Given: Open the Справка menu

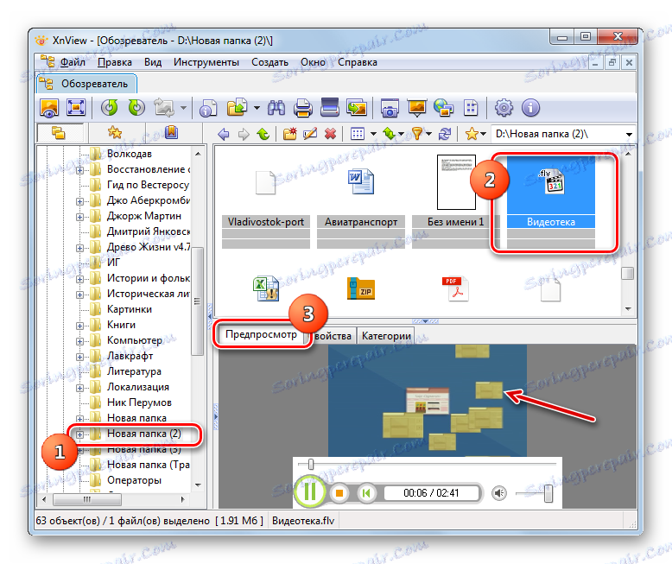Looking at the screenshot, I should [x=357, y=62].
